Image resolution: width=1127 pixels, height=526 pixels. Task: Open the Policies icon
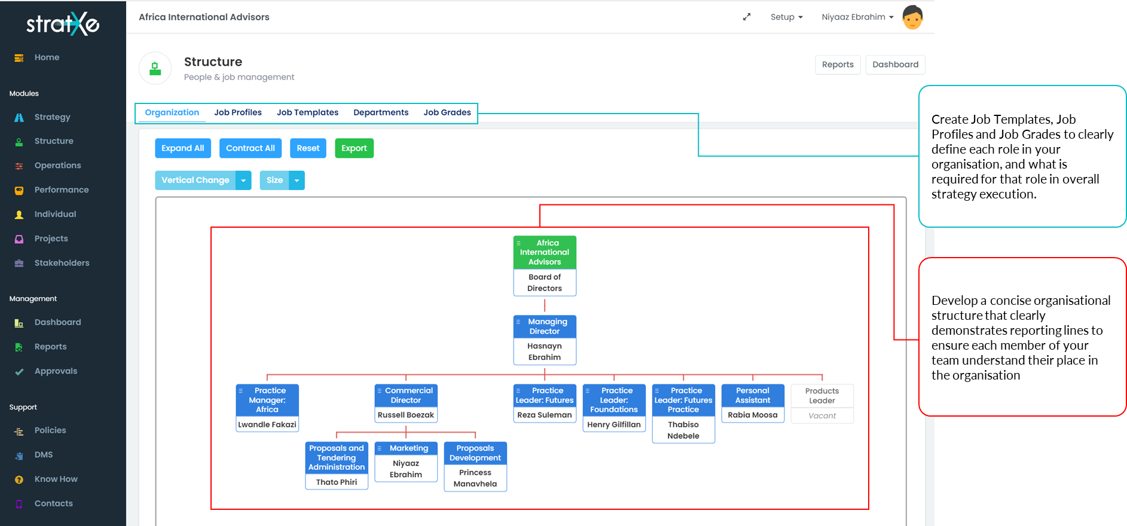19,431
